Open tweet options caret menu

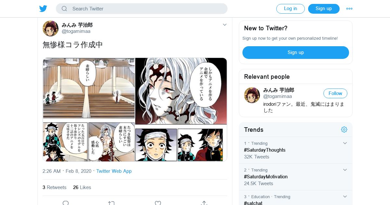[x=225, y=25]
